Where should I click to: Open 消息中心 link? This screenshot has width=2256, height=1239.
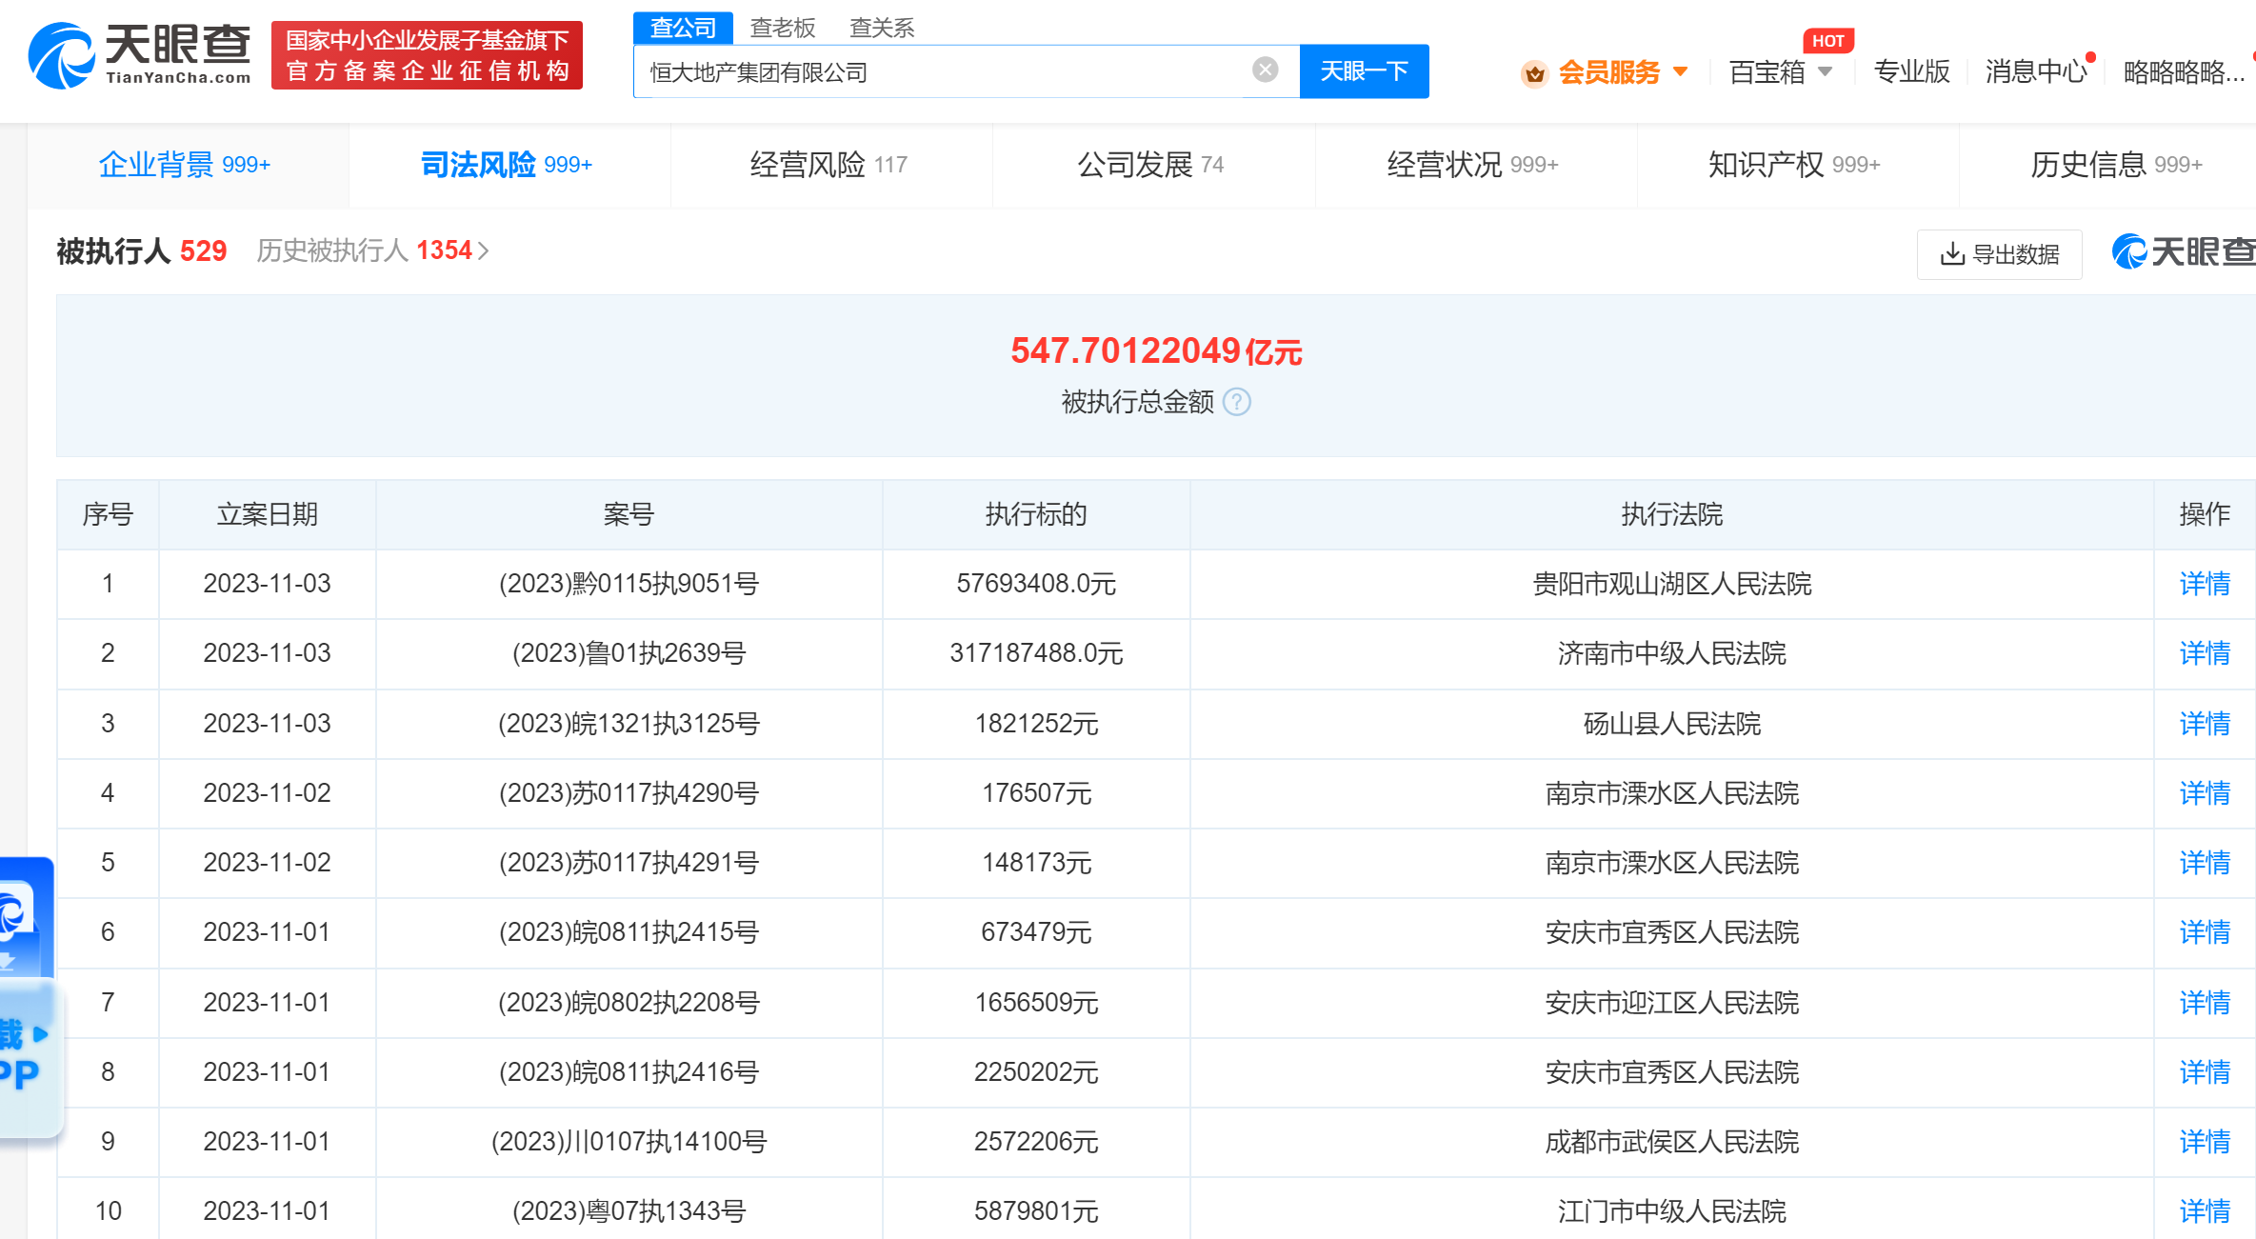click(2036, 72)
